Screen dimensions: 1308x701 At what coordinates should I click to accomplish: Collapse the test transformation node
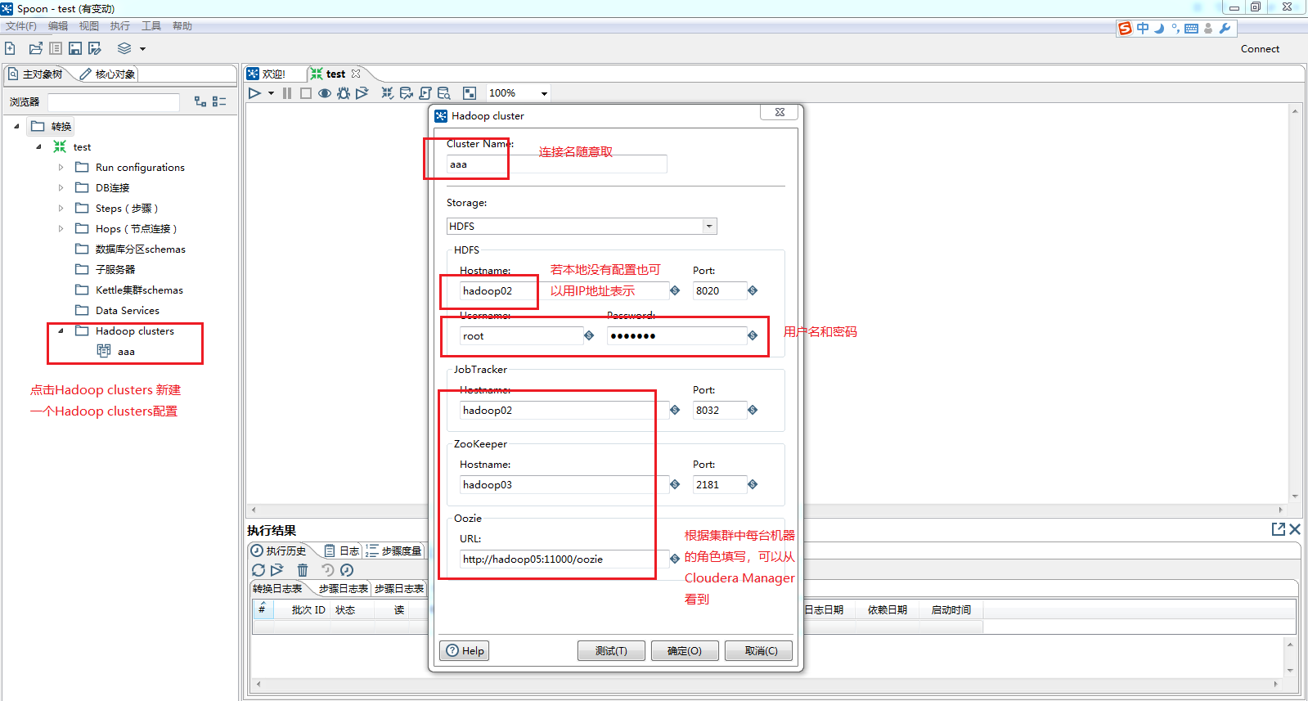tap(38, 146)
